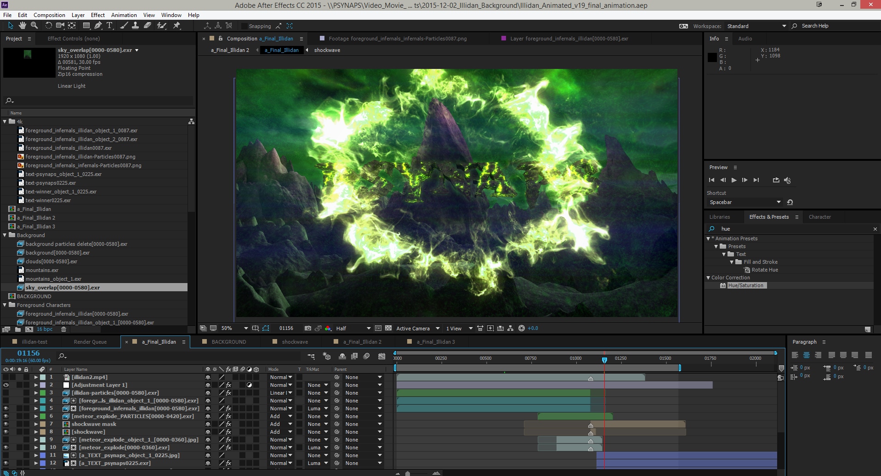Click the current time indicator on timeline

click(604, 360)
